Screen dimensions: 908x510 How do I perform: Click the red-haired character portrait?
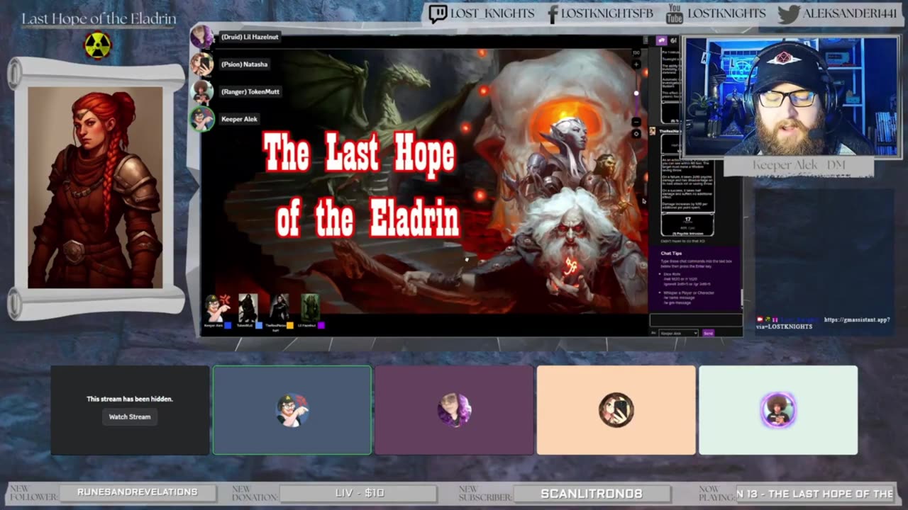pyautogui.click(x=95, y=188)
